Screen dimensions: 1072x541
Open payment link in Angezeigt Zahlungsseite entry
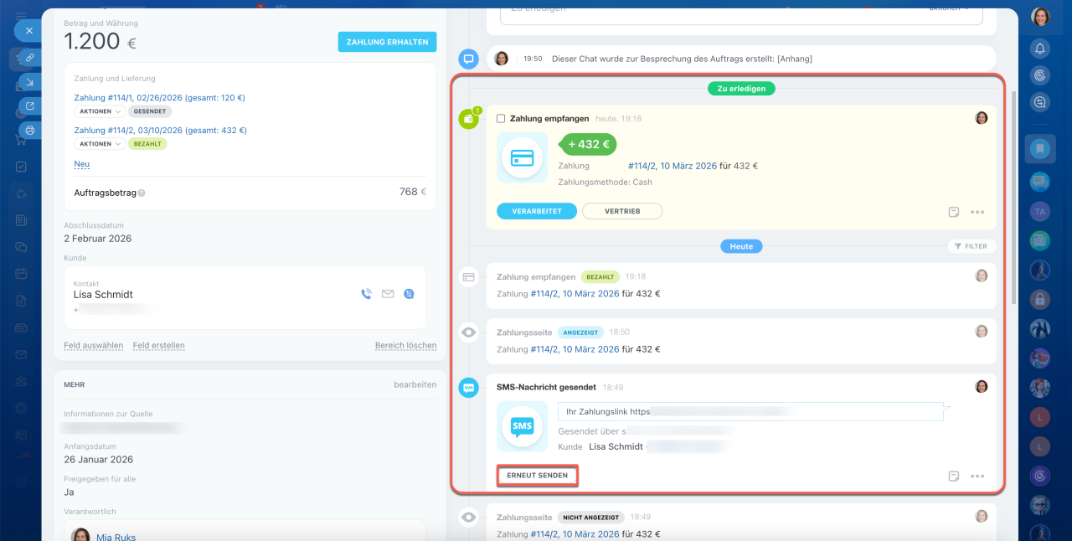[575, 349]
